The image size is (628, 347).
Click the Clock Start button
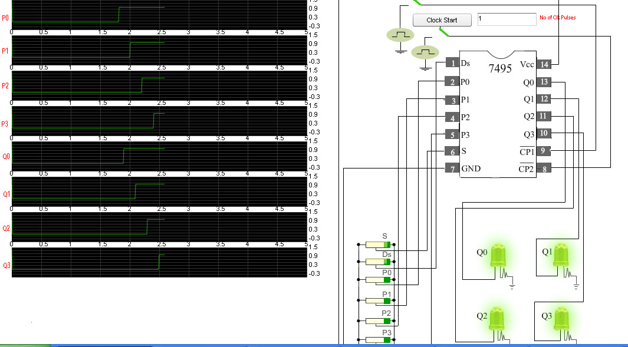coord(442,20)
